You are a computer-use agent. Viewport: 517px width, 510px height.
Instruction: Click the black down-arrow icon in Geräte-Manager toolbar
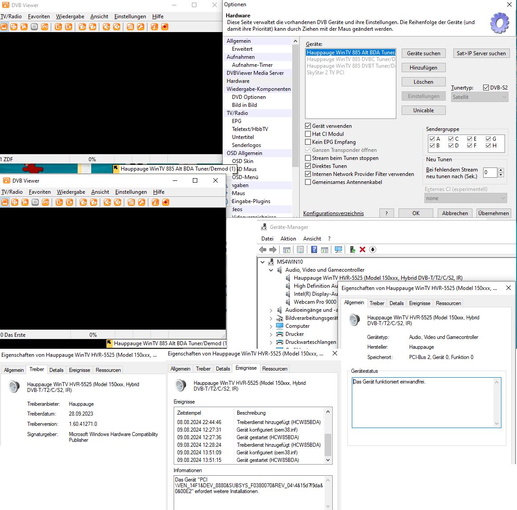coord(373,250)
